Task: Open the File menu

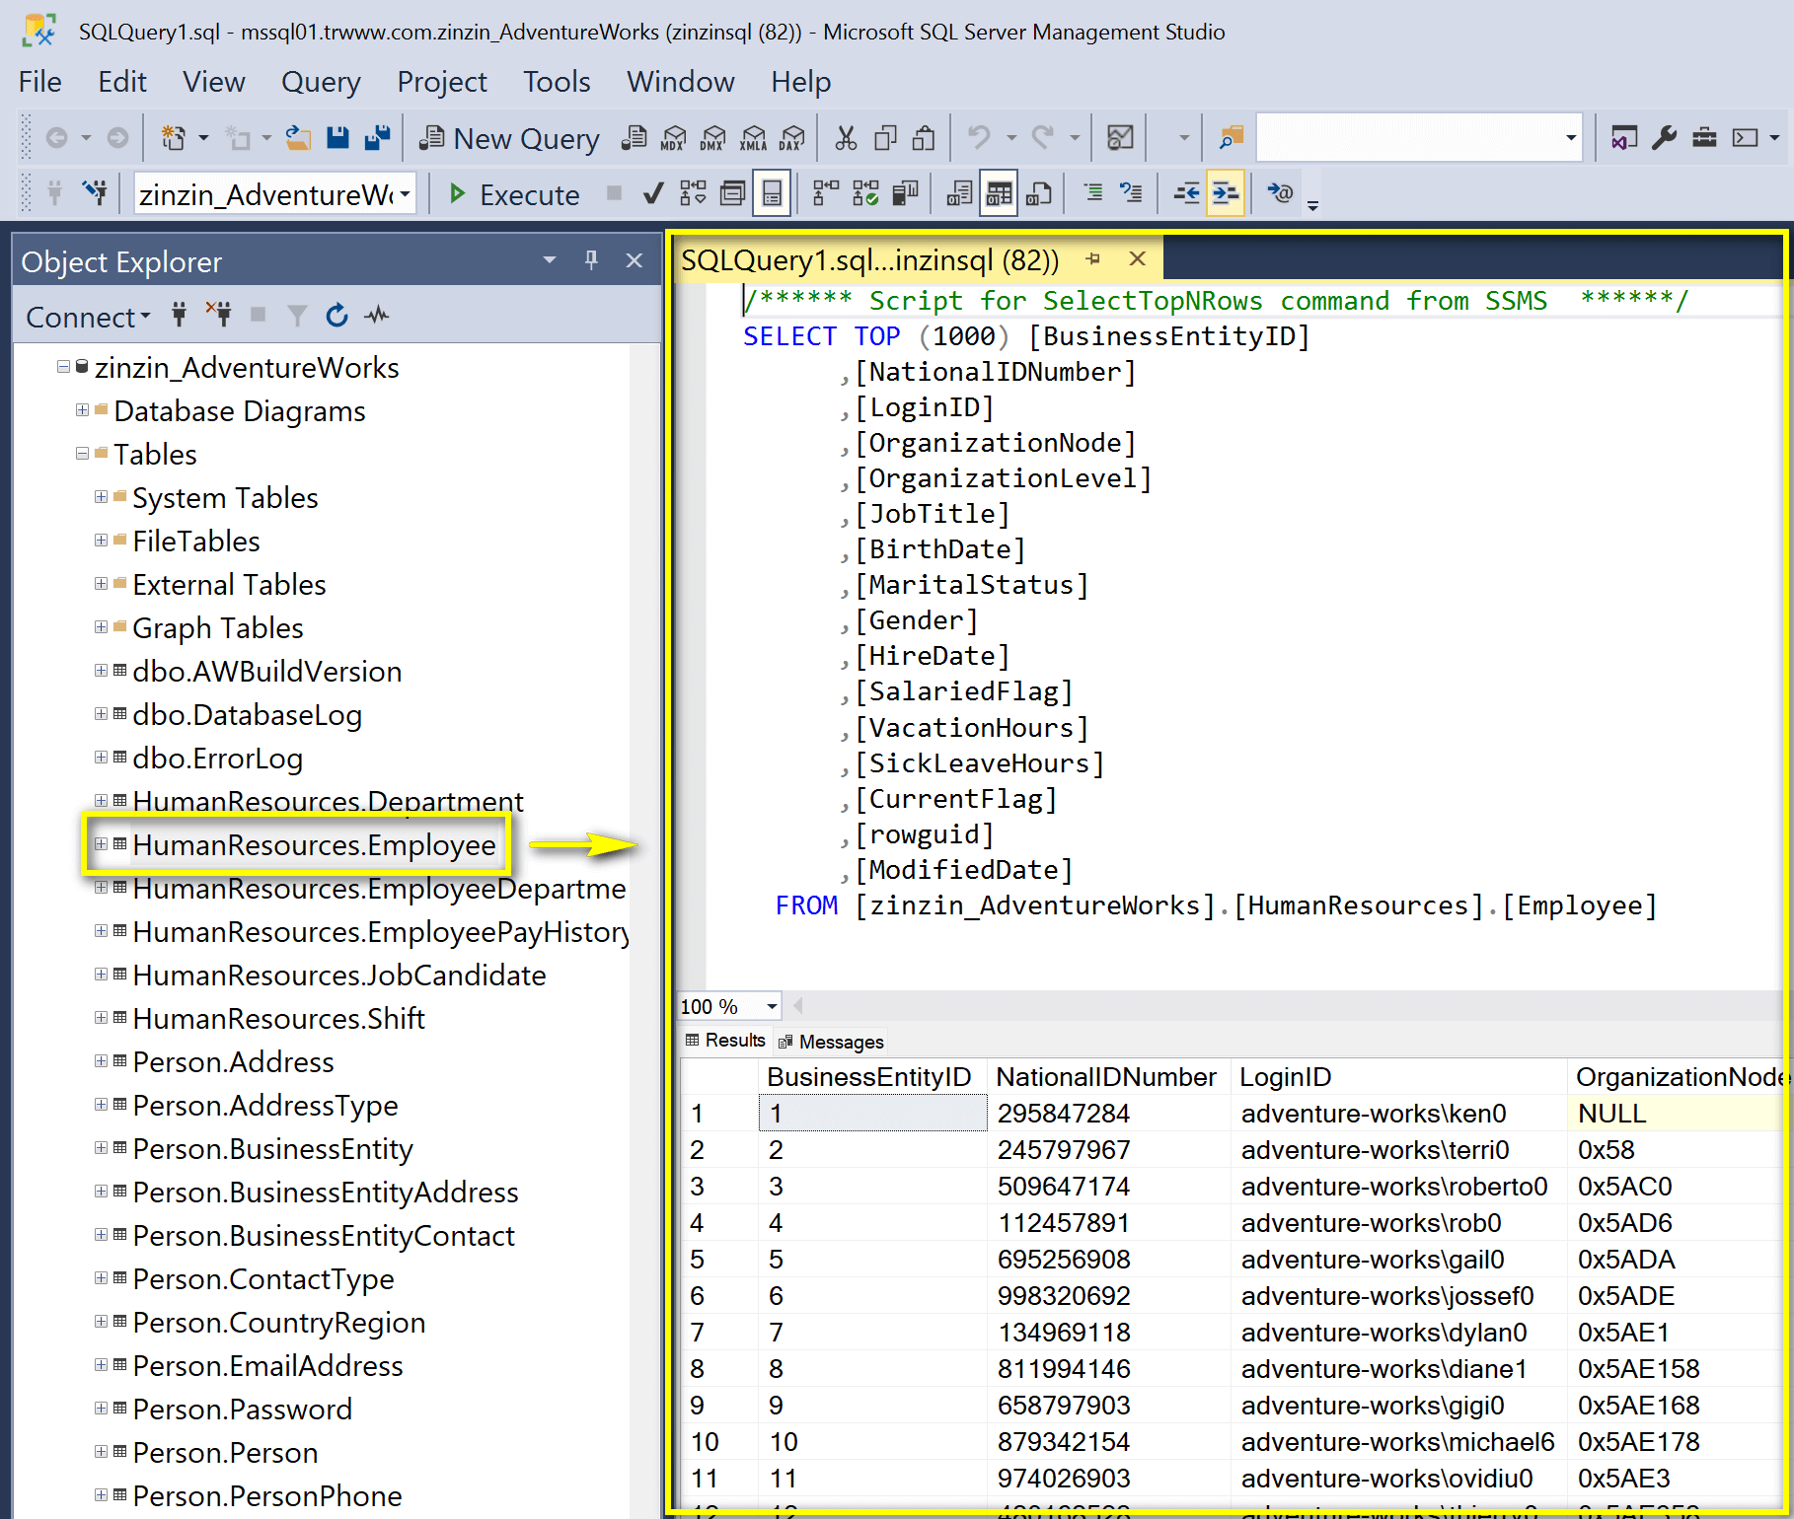Action: point(39,82)
